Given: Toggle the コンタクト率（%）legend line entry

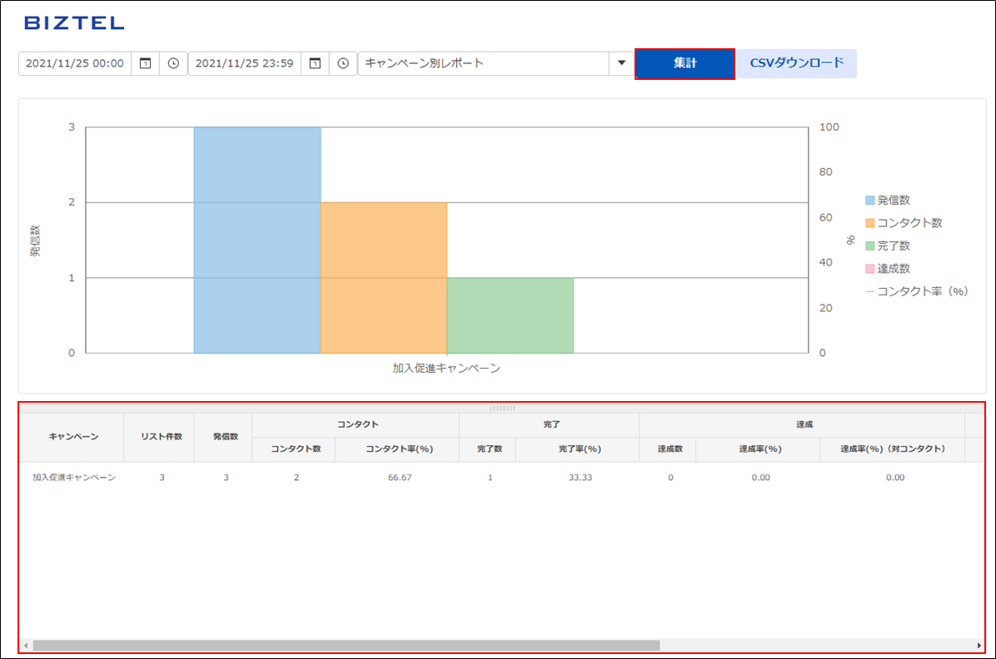Looking at the screenshot, I should 917,292.
